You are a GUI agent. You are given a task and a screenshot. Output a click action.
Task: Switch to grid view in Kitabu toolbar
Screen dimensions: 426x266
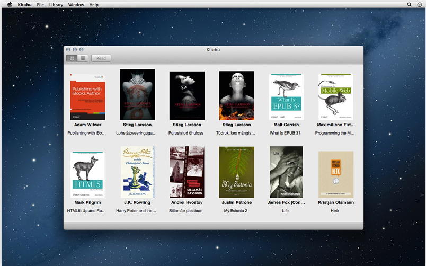click(72, 58)
